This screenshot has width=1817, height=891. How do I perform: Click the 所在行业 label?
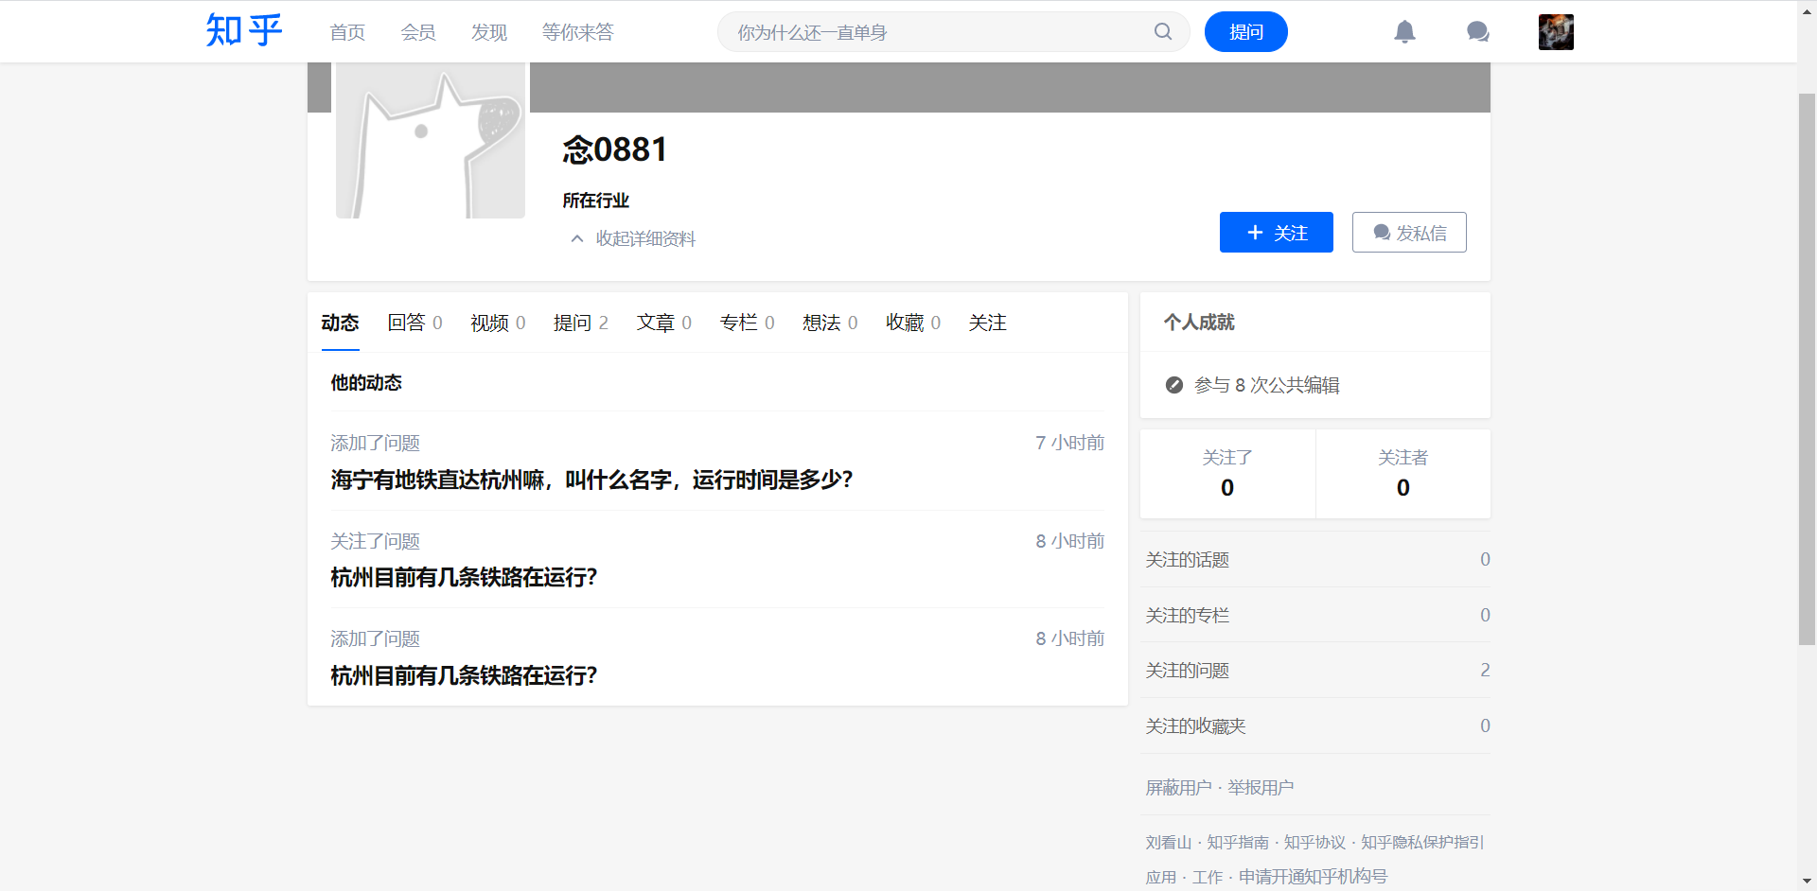tap(596, 201)
